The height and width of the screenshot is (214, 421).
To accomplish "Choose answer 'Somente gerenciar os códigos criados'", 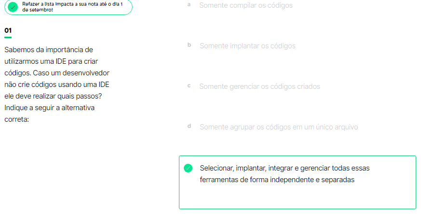I will 259,86.
